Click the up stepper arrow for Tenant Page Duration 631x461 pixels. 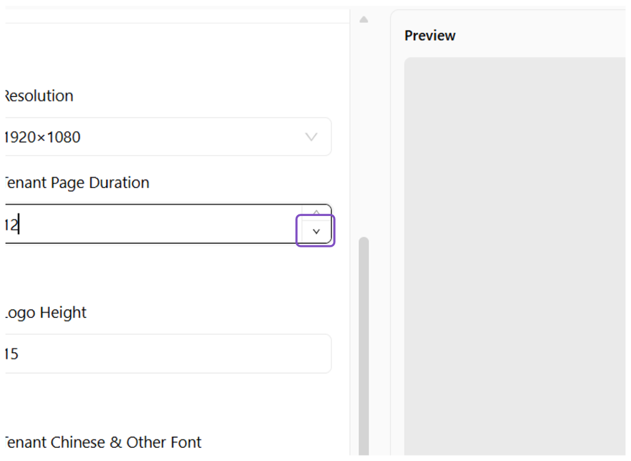click(316, 212)
